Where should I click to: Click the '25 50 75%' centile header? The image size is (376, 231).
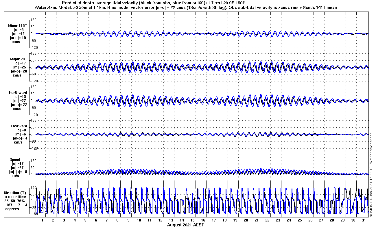tap(15, 201)
